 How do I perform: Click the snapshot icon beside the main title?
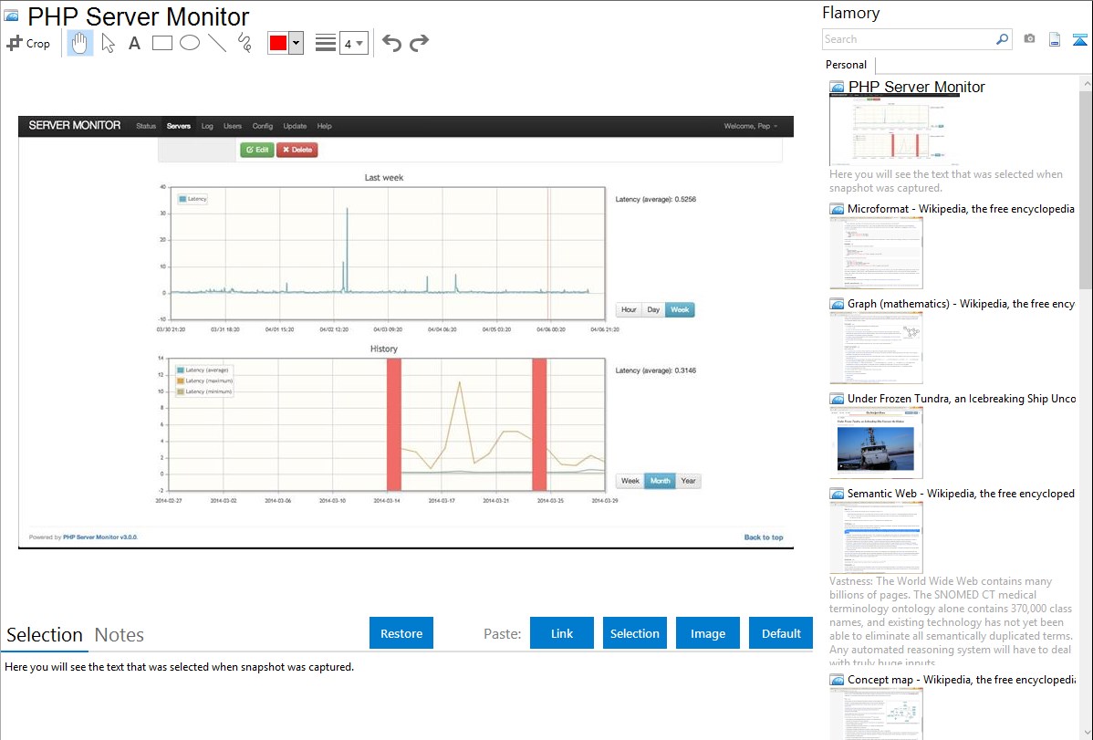(11, 16)
